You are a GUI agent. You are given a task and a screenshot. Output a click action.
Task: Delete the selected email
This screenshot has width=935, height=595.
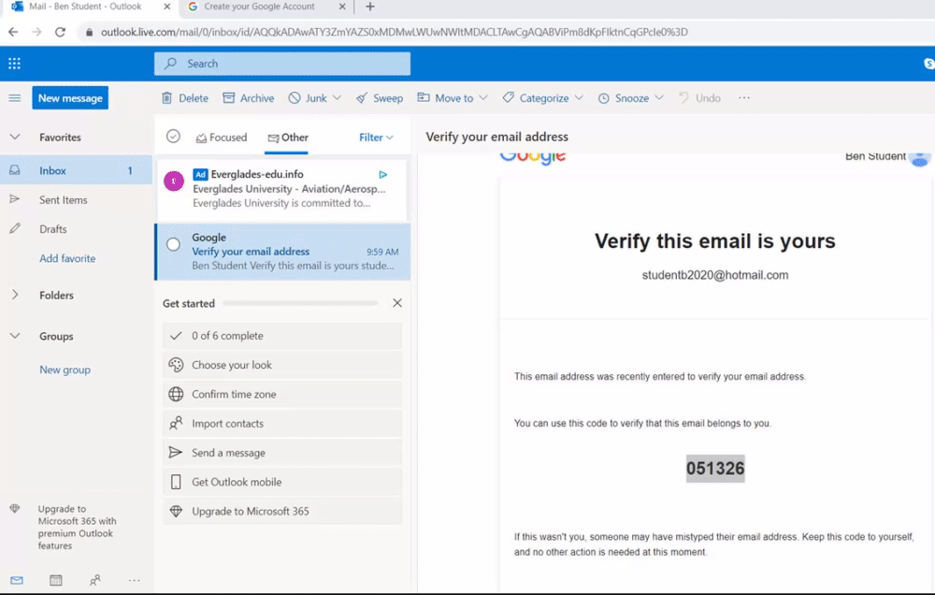point(185,98)
